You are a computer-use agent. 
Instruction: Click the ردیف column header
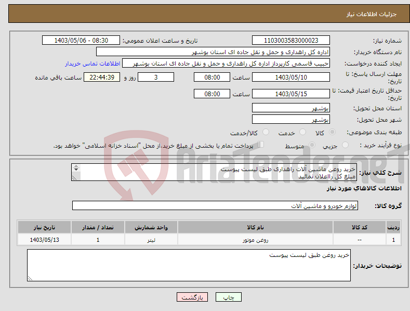[x=393, y=227]
